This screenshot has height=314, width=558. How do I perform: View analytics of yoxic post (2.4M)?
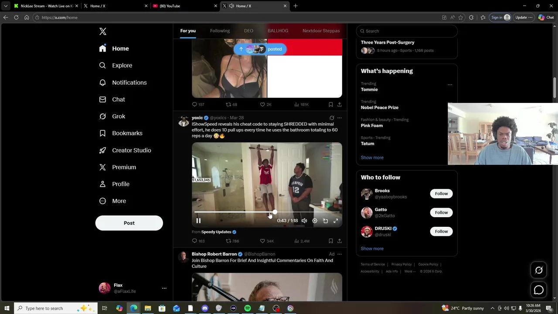[x=302, y=241]
